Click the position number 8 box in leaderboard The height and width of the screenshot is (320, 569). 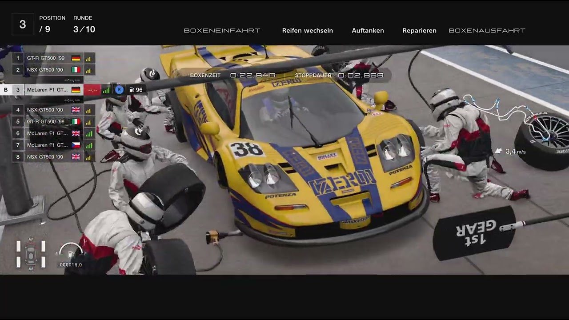(x=18, y=157)
